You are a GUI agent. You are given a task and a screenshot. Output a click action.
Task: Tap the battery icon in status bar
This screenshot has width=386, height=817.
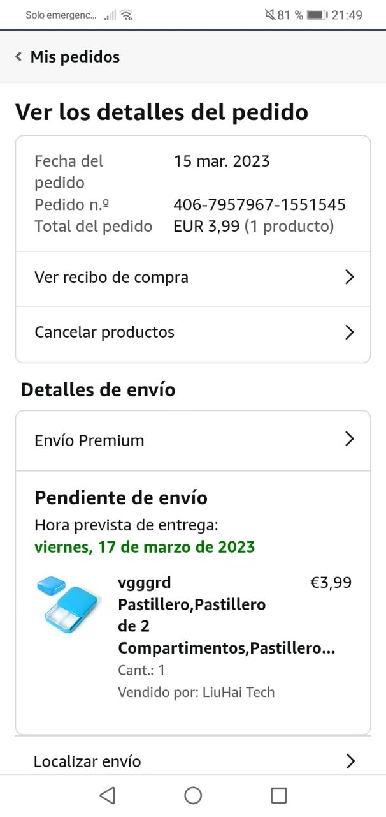[x=317, y=15]
